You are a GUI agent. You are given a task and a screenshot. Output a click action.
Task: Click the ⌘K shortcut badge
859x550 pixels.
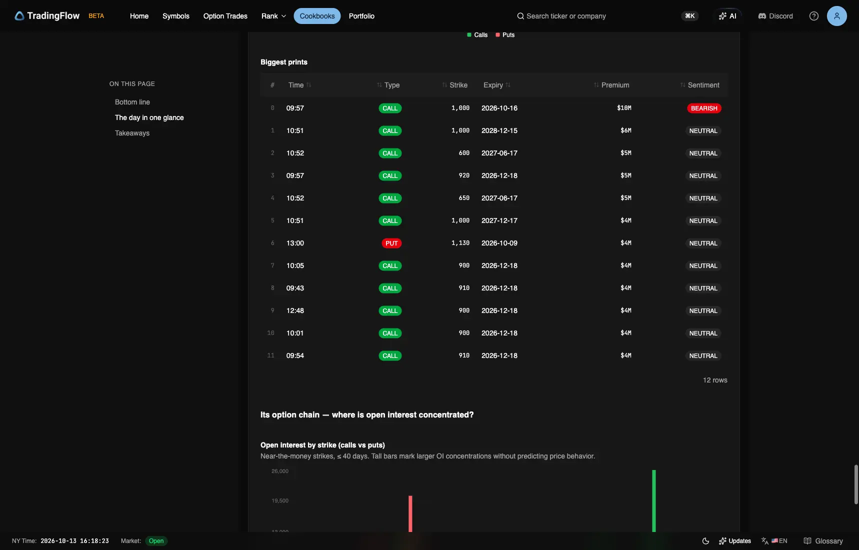point(689,16)
